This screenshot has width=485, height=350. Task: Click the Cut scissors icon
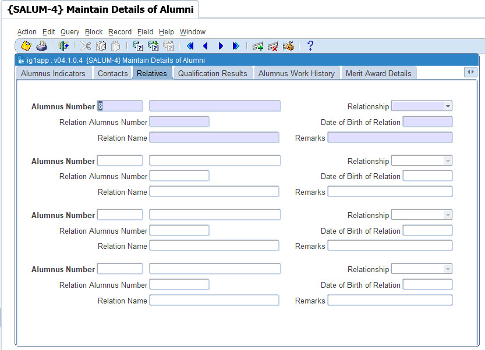click(x=86, y=46)
